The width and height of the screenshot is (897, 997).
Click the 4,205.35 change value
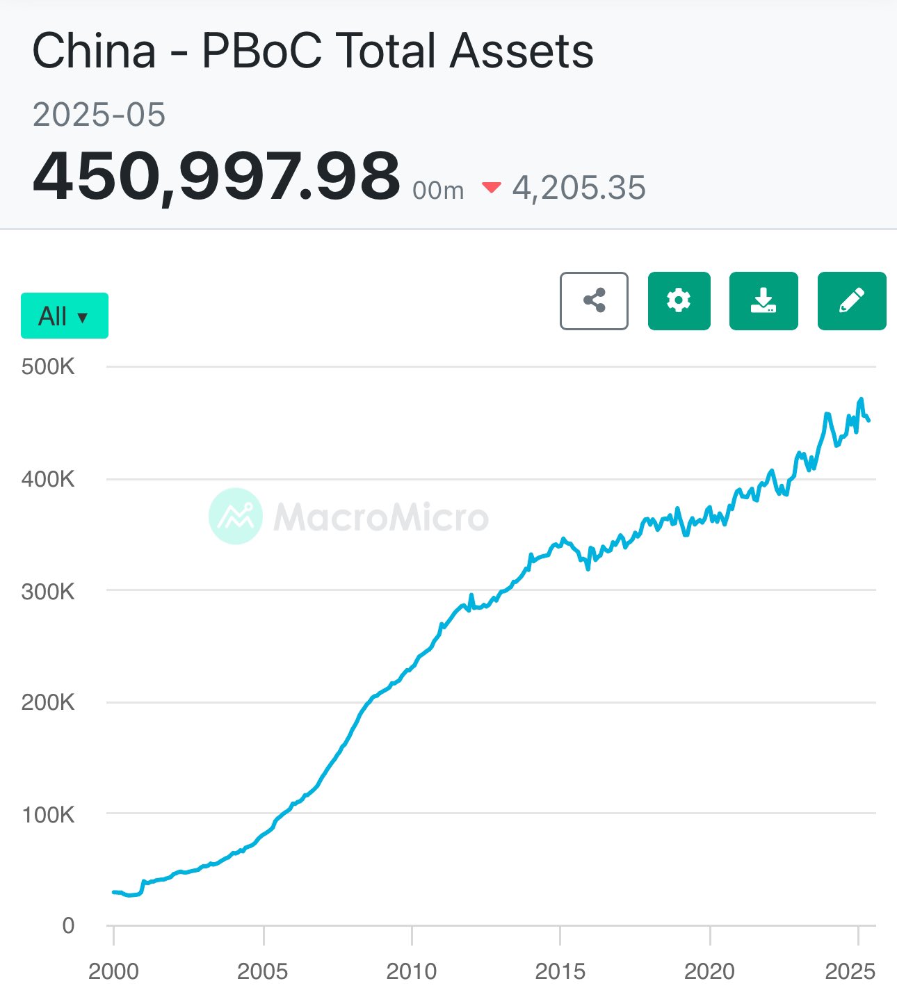pyautogui.click(x=579, y=188)
